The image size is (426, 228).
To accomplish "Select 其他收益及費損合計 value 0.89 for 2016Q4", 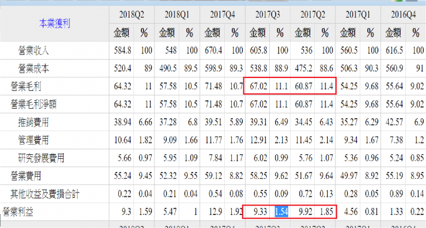I will [396, 194].
